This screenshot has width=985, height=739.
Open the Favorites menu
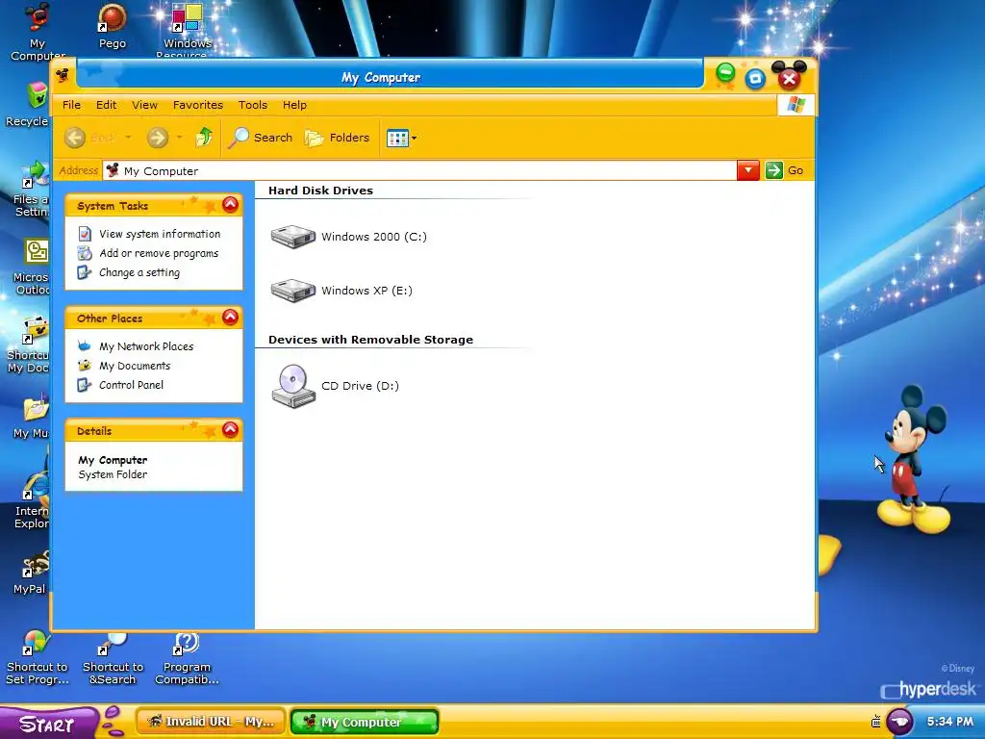pos(198,105)
